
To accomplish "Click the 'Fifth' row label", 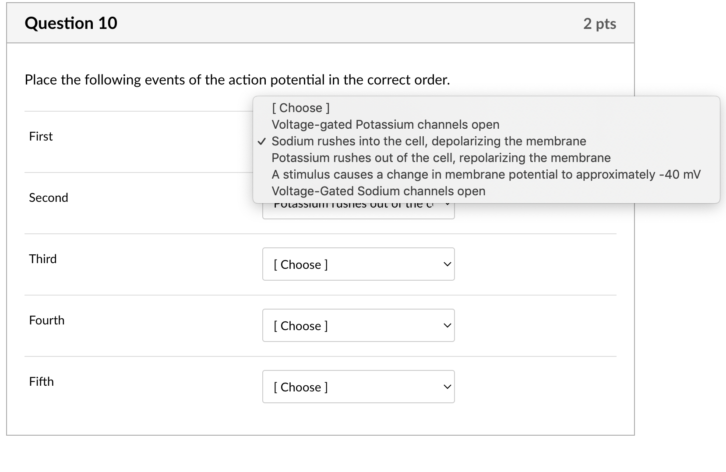I will pos(41,381).
